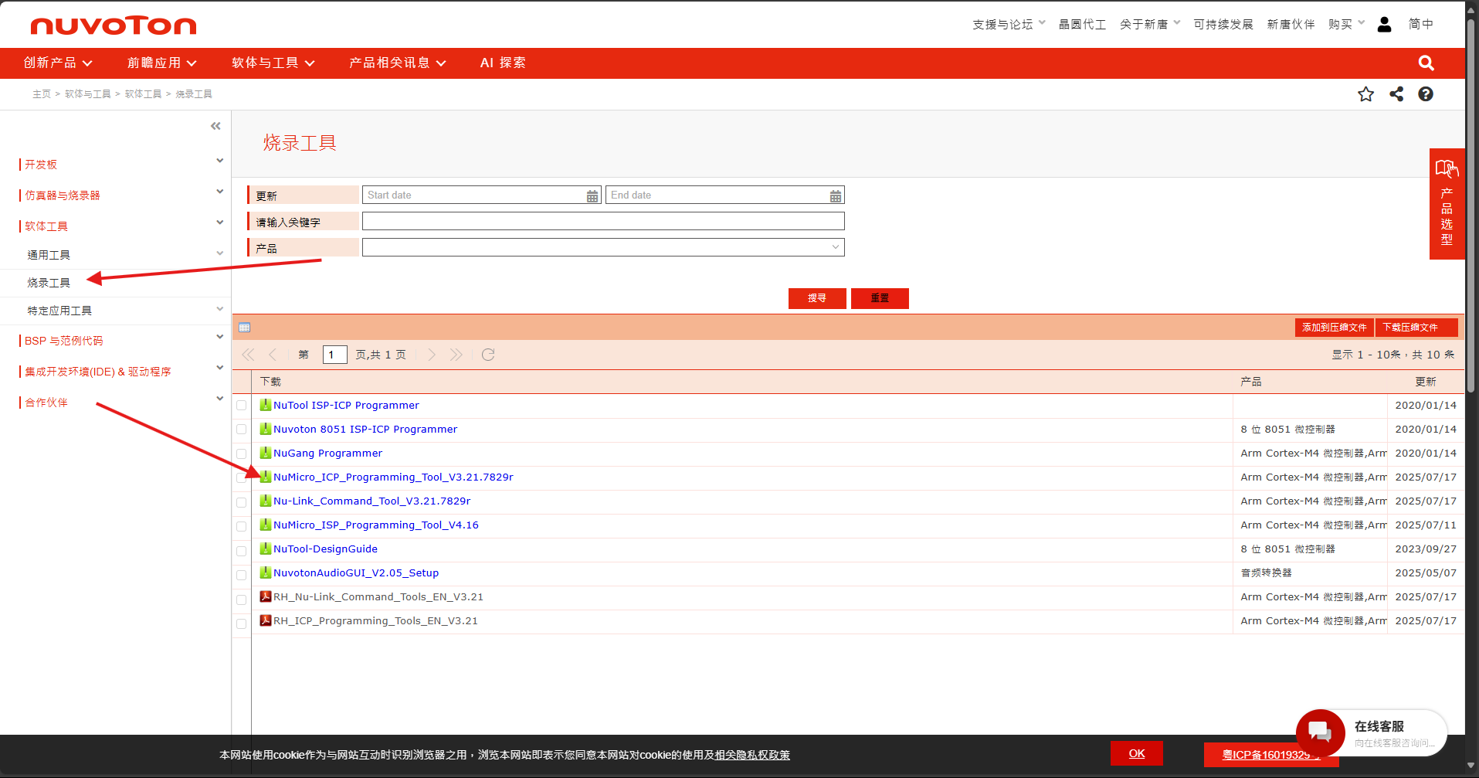Open the 前瞻应用 menu
1479x778 pixels.
click(161, 63)
